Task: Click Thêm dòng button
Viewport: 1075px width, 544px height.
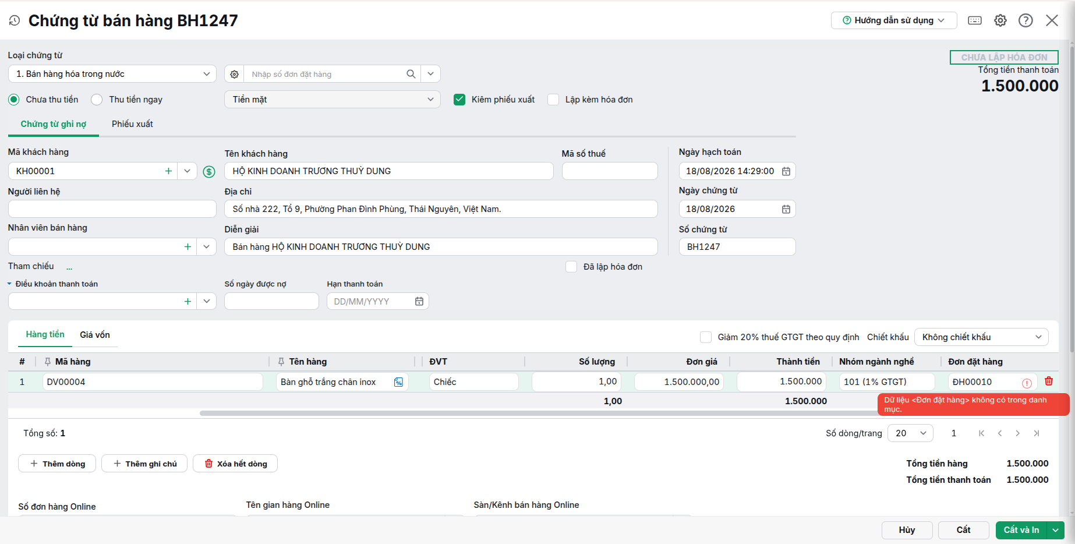Action: pos(57,464)
